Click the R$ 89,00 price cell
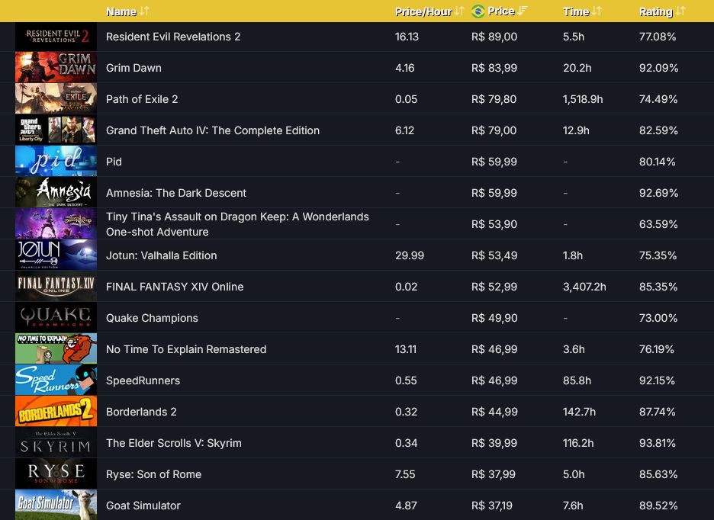Viewport: 714px width, 520px height. (494, 37)
